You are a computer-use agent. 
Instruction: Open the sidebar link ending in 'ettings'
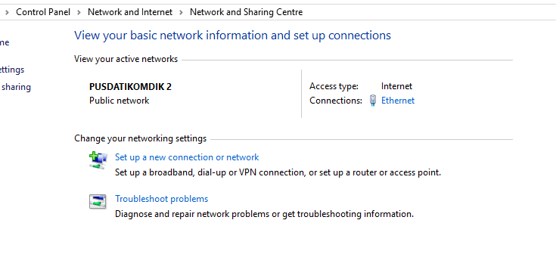point(11,70)
